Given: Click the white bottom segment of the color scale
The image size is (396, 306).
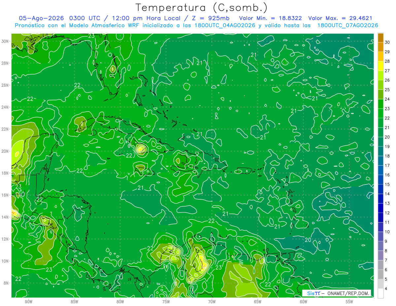Looking at the screenshot, I should pyautogui.click(x=380, y=293).
